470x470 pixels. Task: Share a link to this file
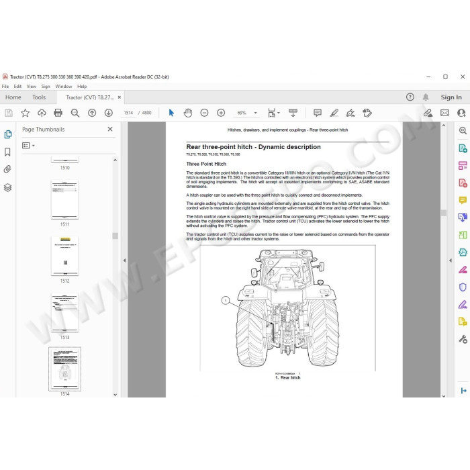click(x=428, y=113)
